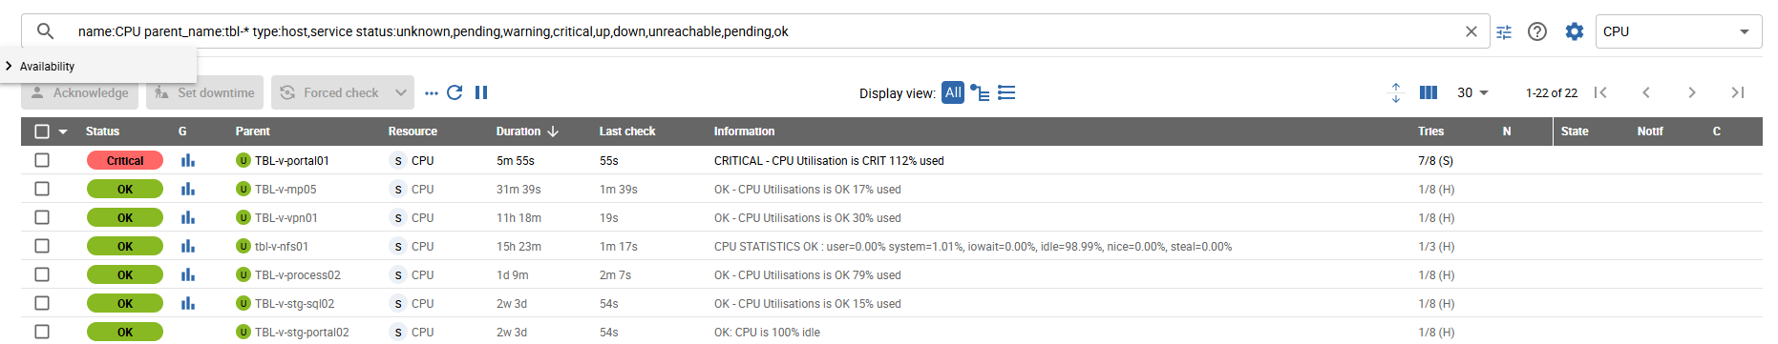
Task: Open the TBL-v-process02 parent host link
Action: pos(298,274)
